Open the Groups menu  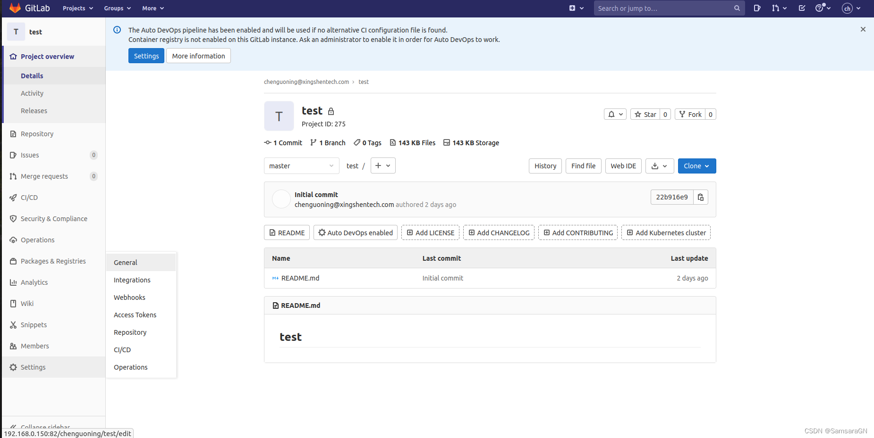118,8
